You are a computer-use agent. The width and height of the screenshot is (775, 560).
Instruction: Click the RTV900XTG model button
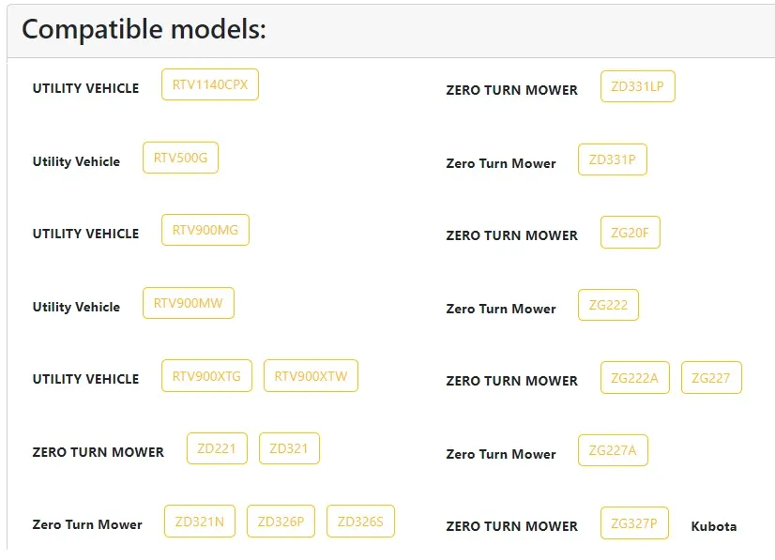pyautogui.click(x=206, y=376)
